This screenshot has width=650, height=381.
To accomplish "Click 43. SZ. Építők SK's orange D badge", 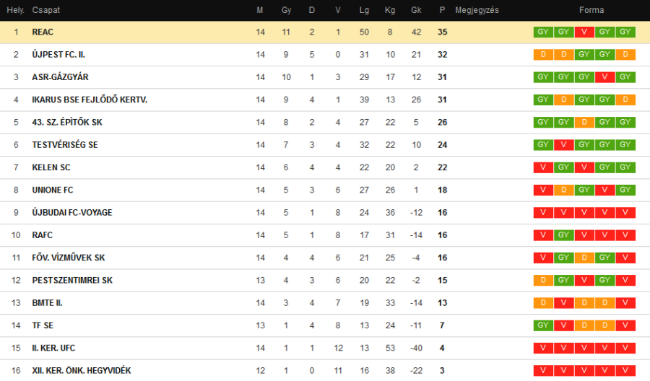I will click(584, 123).
